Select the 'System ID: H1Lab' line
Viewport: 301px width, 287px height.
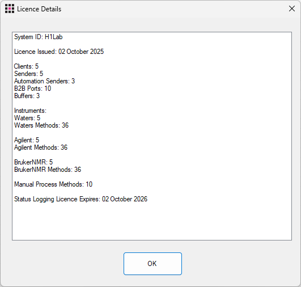[39, 37]
